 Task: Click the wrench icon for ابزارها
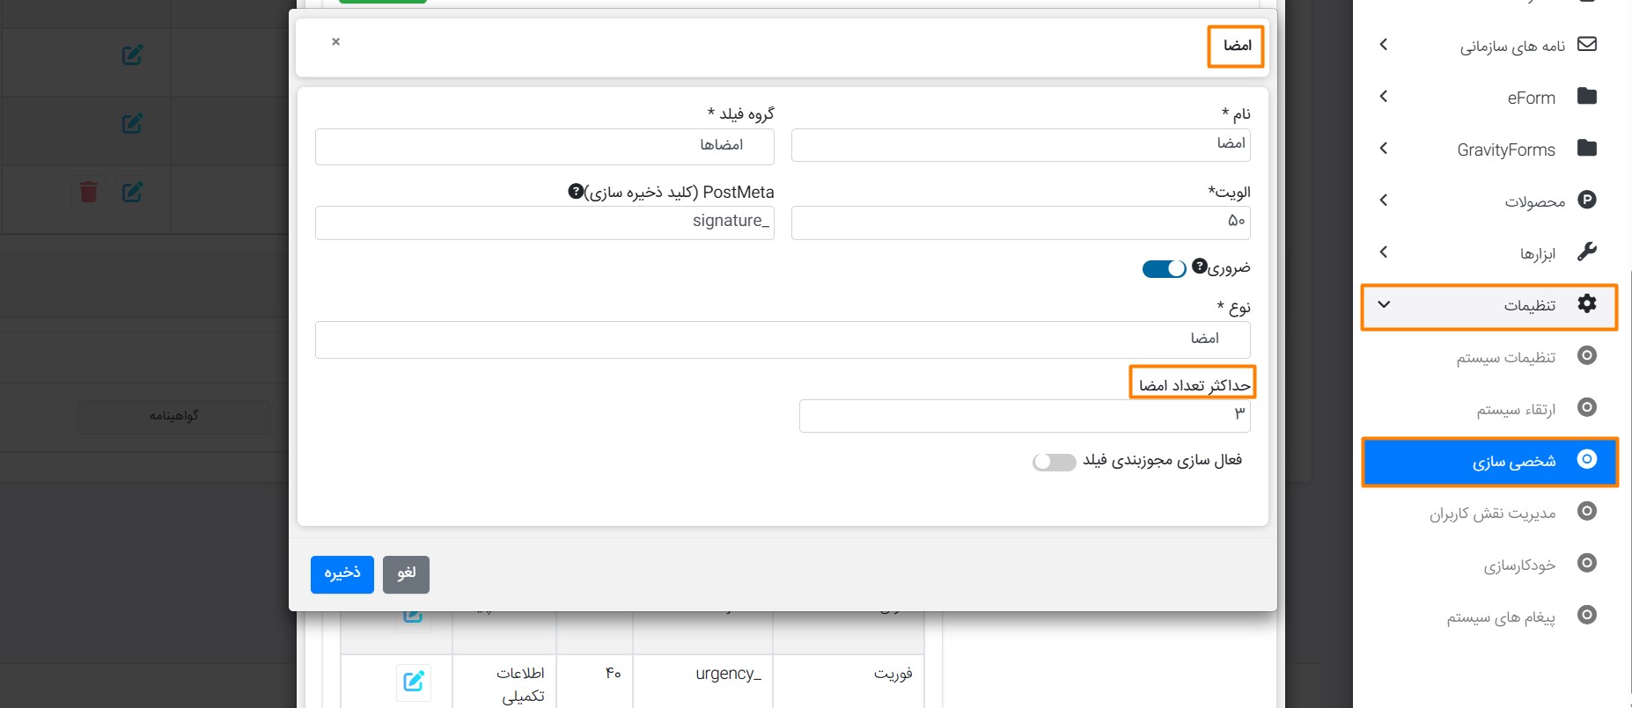(1587, 252)
